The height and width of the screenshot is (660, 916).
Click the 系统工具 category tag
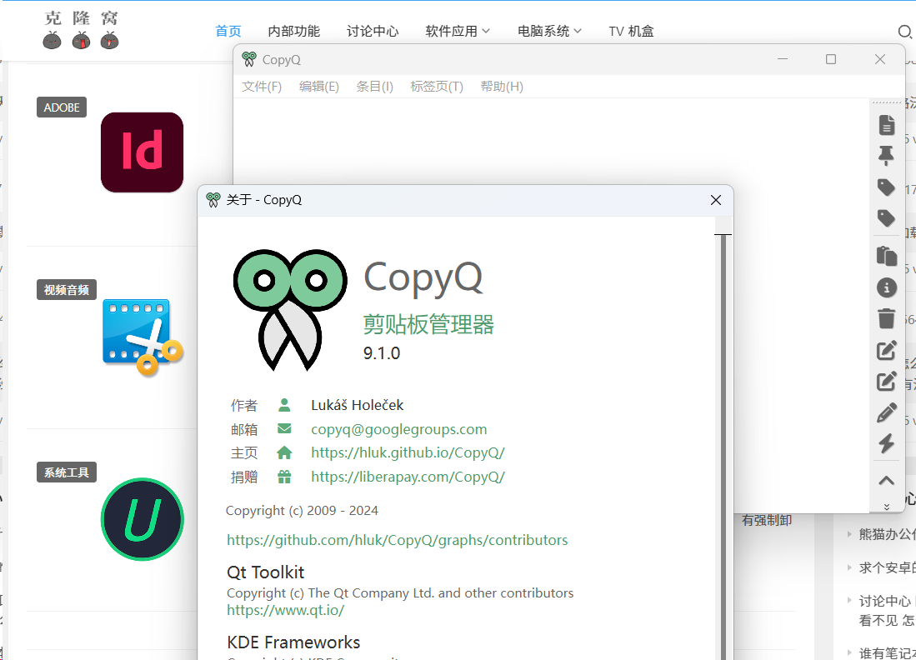(67, 472)
